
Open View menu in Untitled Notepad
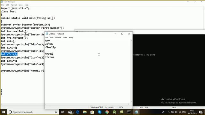pos(65,38)
